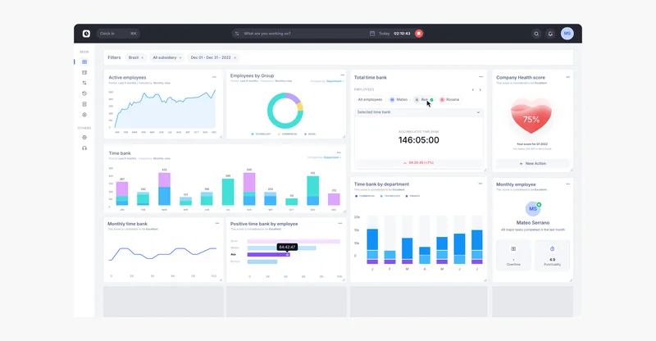Screen dimensions: 656x341
Task: Click the search magnifier icon in header
Action: click(536, 34)
